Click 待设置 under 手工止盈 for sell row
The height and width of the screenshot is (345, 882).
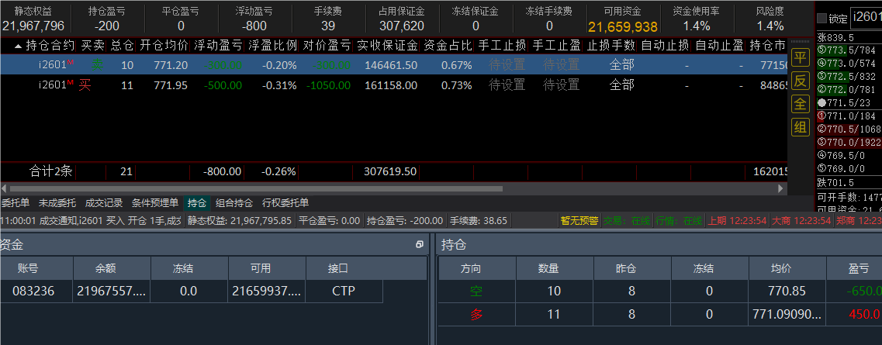point(561,64)
